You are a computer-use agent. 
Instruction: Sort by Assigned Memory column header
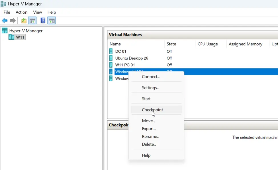(x=248, y=44)
